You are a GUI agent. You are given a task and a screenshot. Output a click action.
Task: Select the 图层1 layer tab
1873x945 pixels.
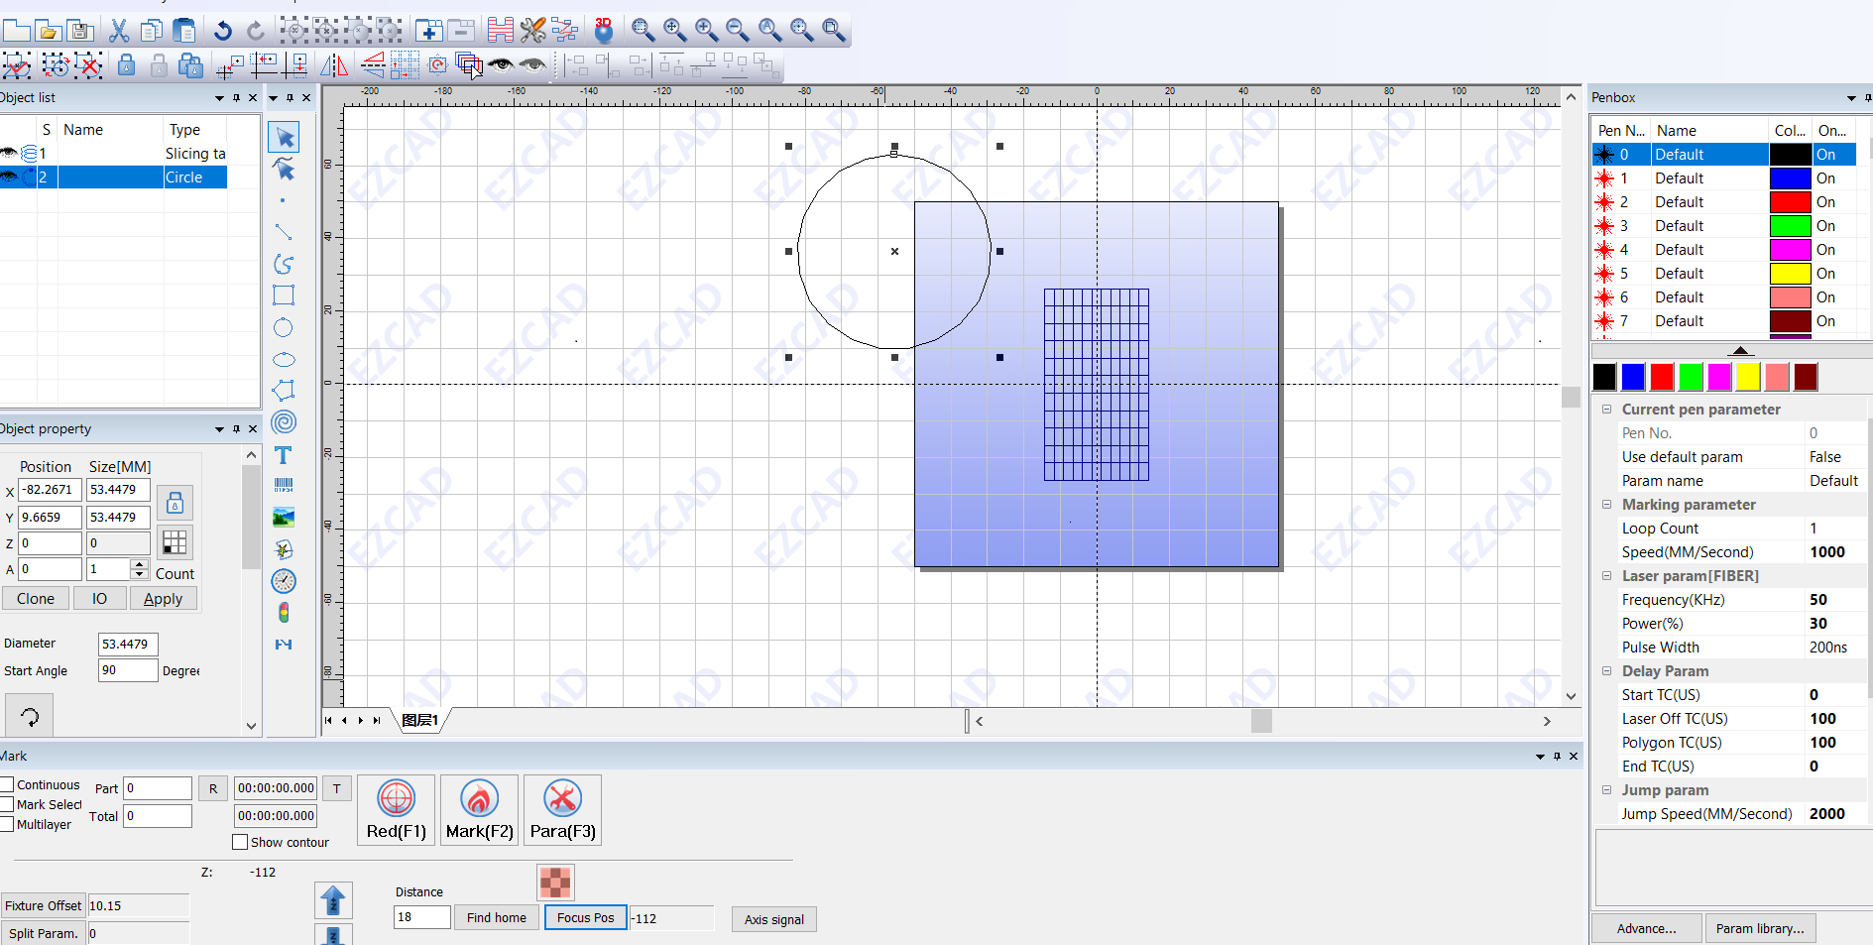(x=420, y=720)
